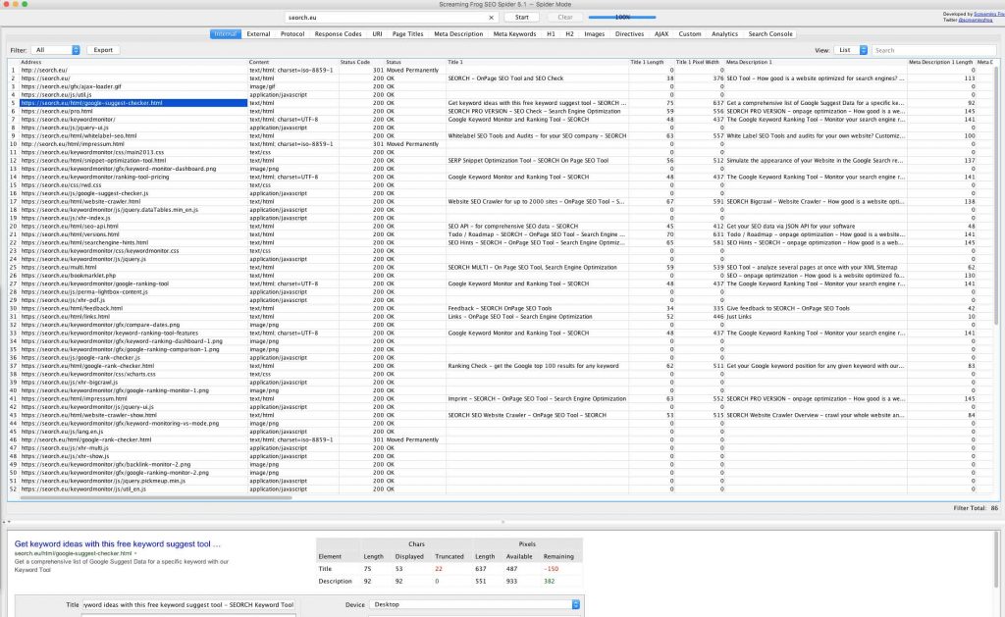Click the crawl progress bar at 100%
The width and height of the screenshot is (1005, 617).
pos(622,18)
